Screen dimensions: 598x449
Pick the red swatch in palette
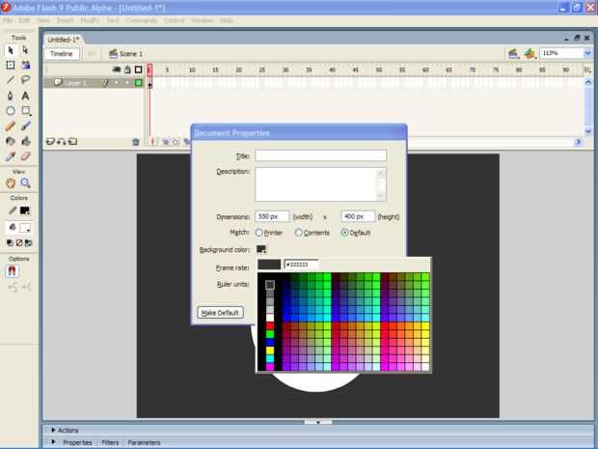coord(270,325)
